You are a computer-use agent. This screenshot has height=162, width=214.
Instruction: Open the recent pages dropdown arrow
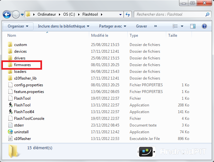(22, 15)
